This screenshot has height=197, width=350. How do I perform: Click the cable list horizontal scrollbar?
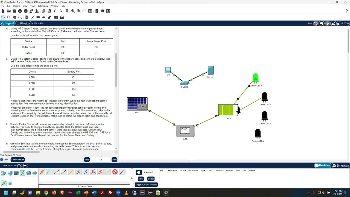50,183
